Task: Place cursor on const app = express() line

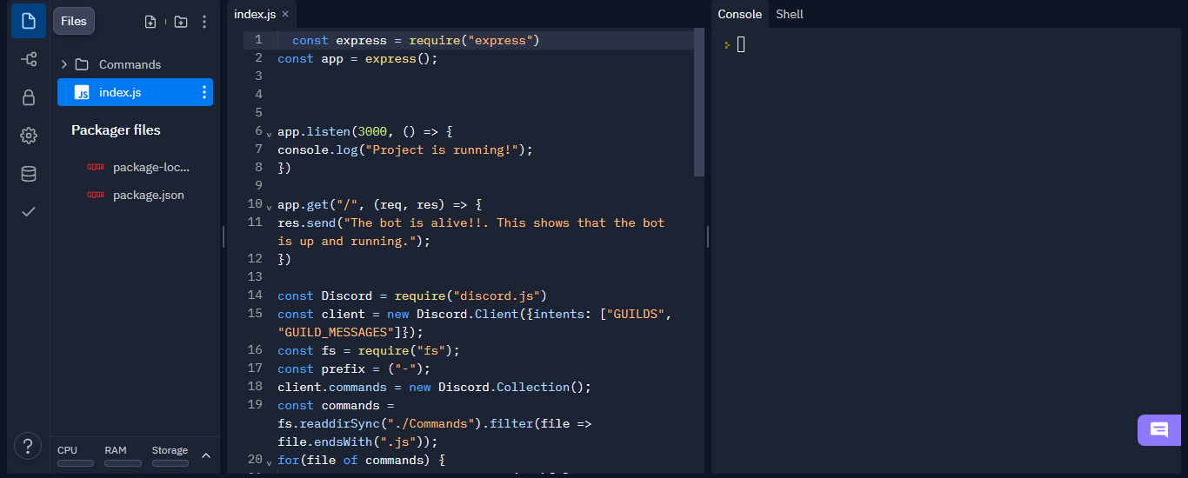Action: pyautogui.click(x=357, y=58)
